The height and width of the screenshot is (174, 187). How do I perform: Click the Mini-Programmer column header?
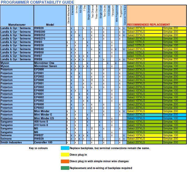coord(116,14)
